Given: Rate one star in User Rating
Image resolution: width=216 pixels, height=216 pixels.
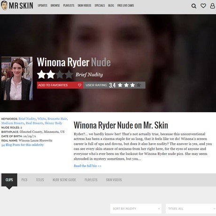Looking at the screenshot, I should 120,85.
